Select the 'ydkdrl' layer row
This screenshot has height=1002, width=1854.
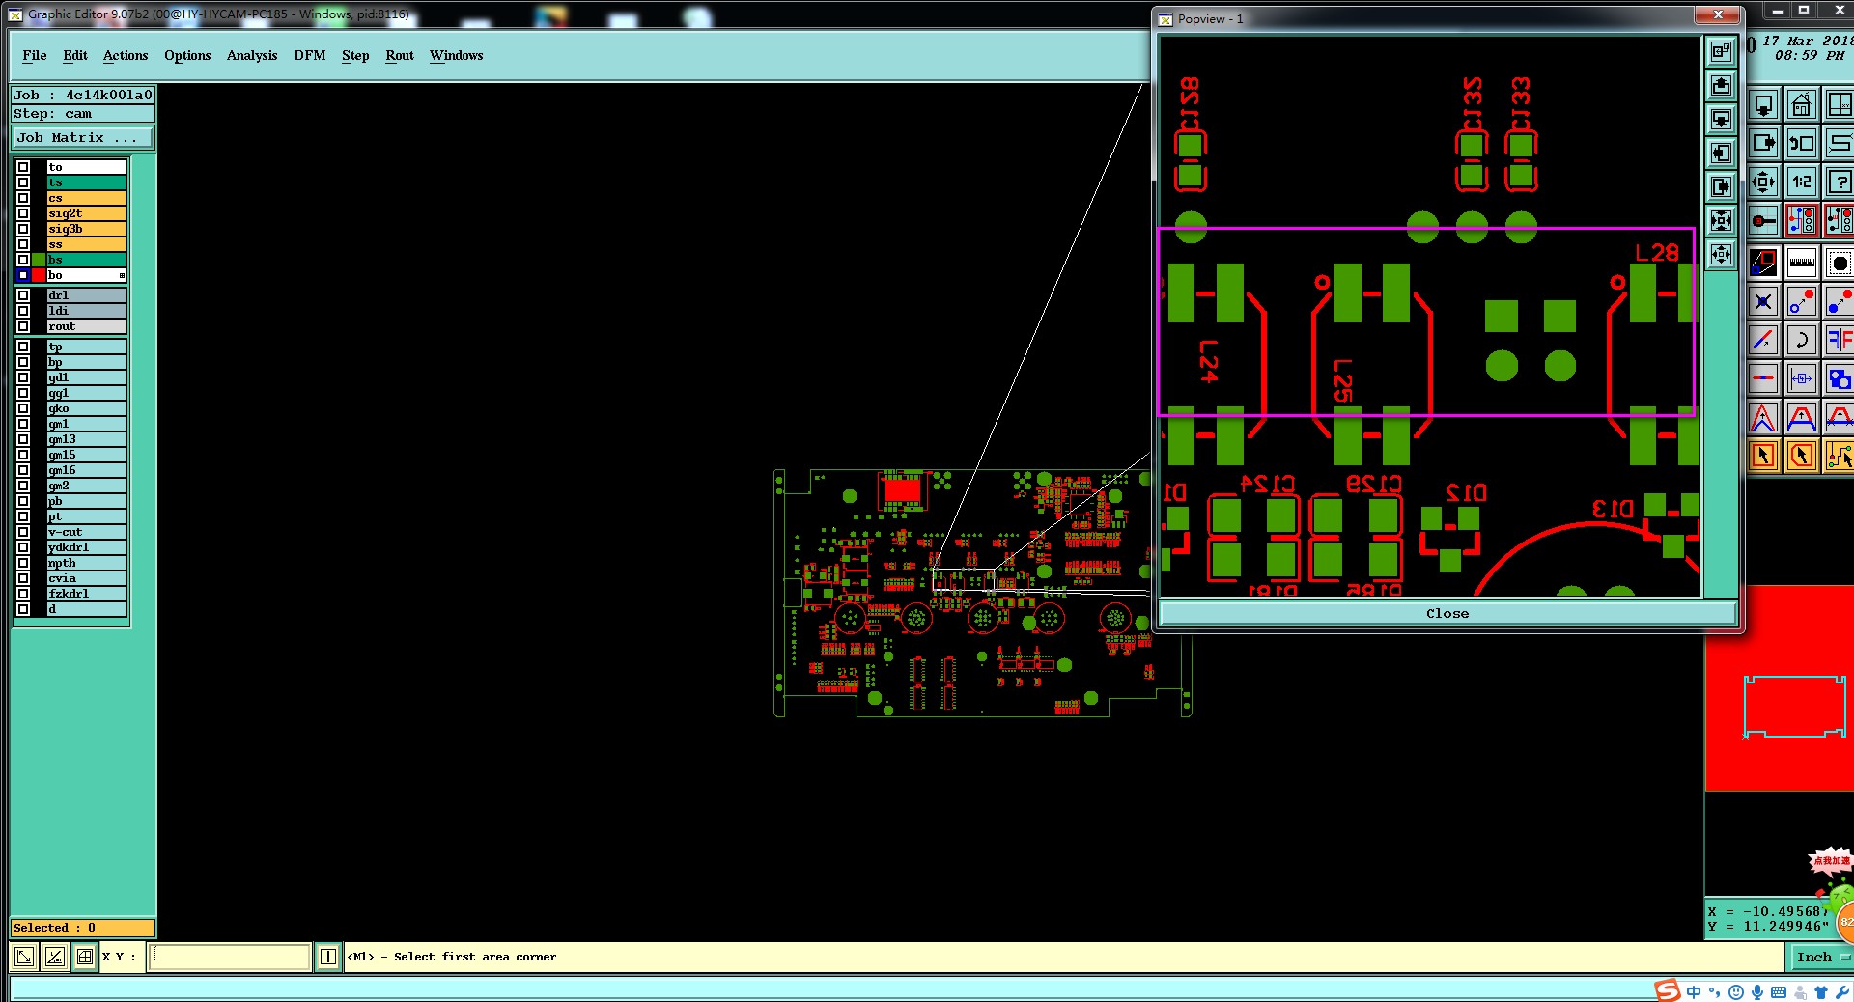click(87, 547)
